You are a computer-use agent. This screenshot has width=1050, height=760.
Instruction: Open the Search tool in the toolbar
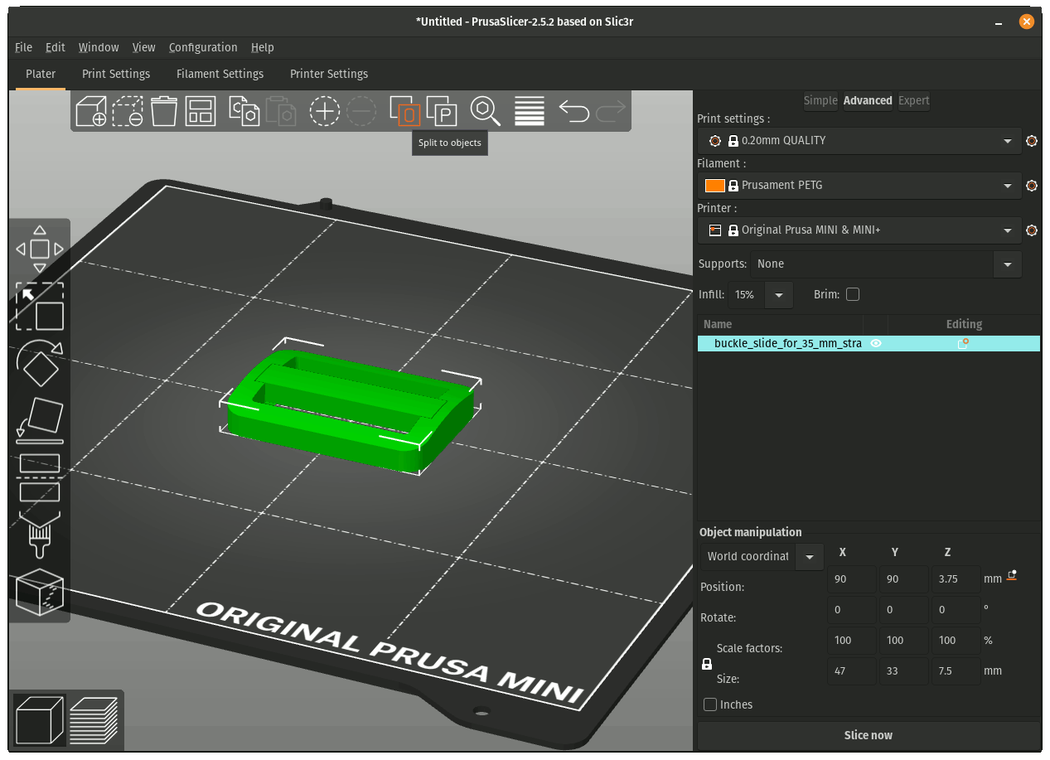click(x=485, y=111)
